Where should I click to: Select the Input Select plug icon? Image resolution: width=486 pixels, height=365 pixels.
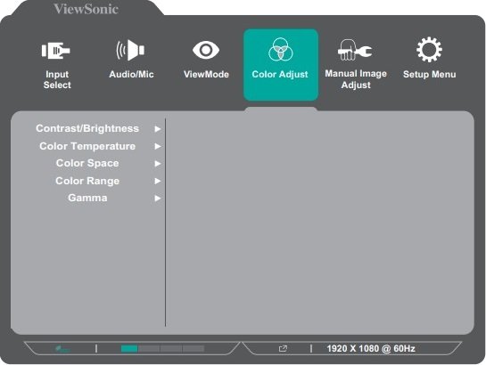56,50
